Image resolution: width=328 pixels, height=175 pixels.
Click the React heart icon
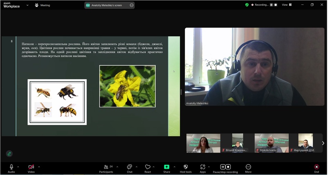tap(148, 167)
